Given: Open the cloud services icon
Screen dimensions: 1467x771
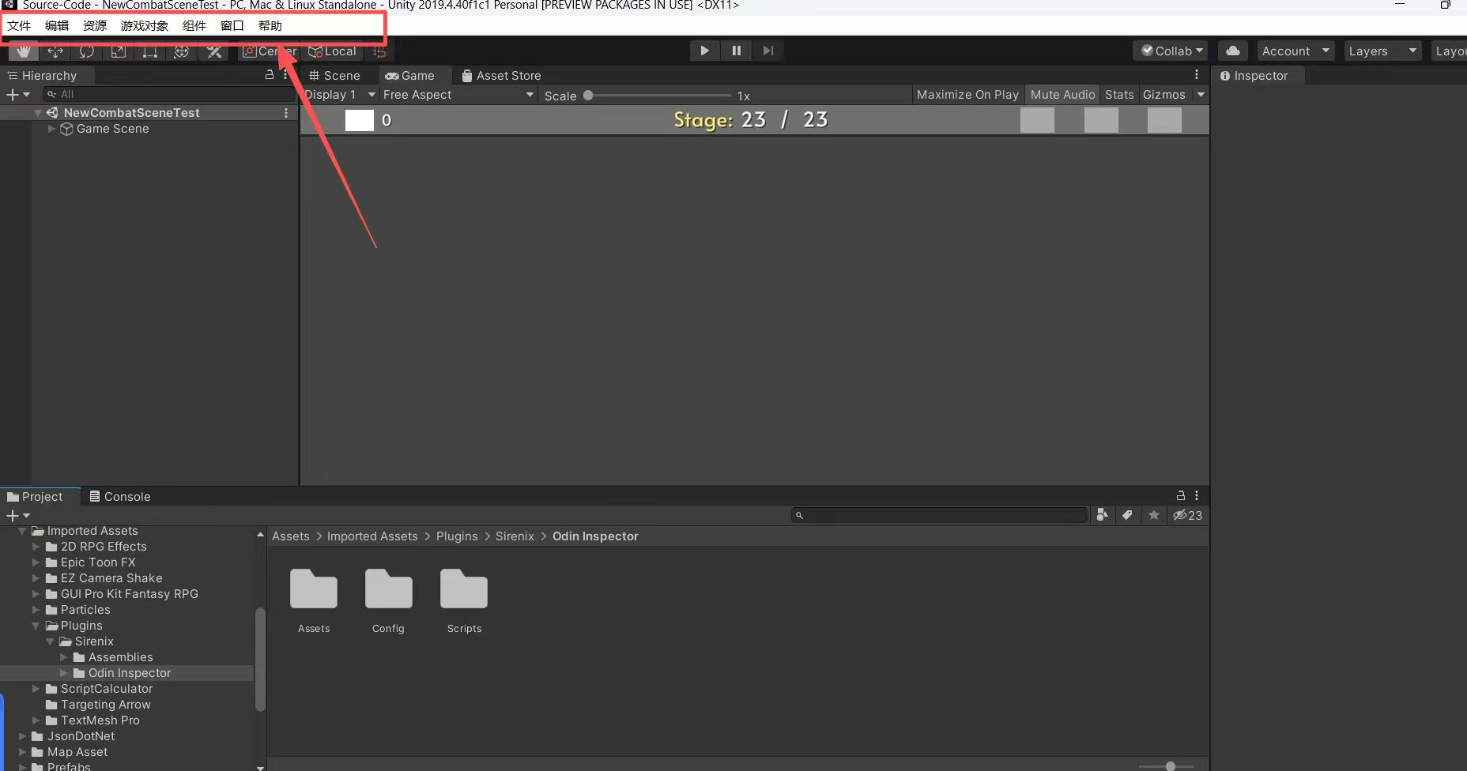Looking at the screenshot, I should [1232, 51].
